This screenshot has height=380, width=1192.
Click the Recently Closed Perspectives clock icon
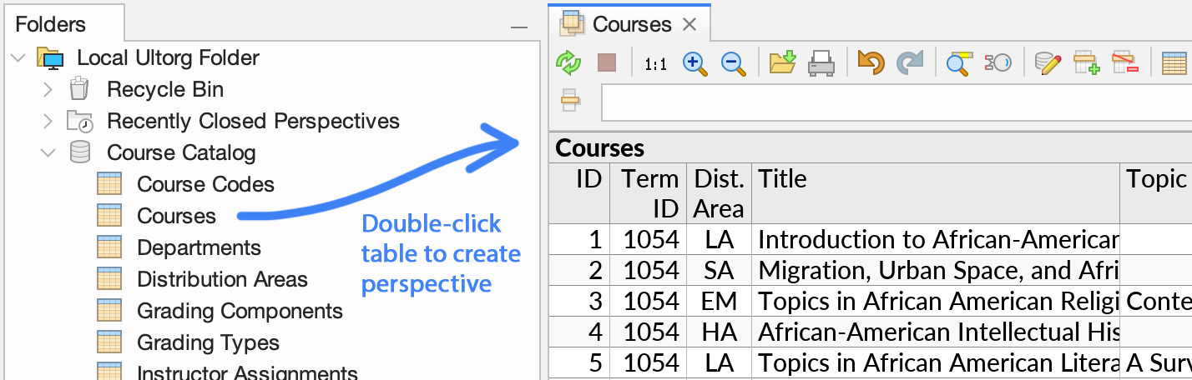(x=80, y=122)
